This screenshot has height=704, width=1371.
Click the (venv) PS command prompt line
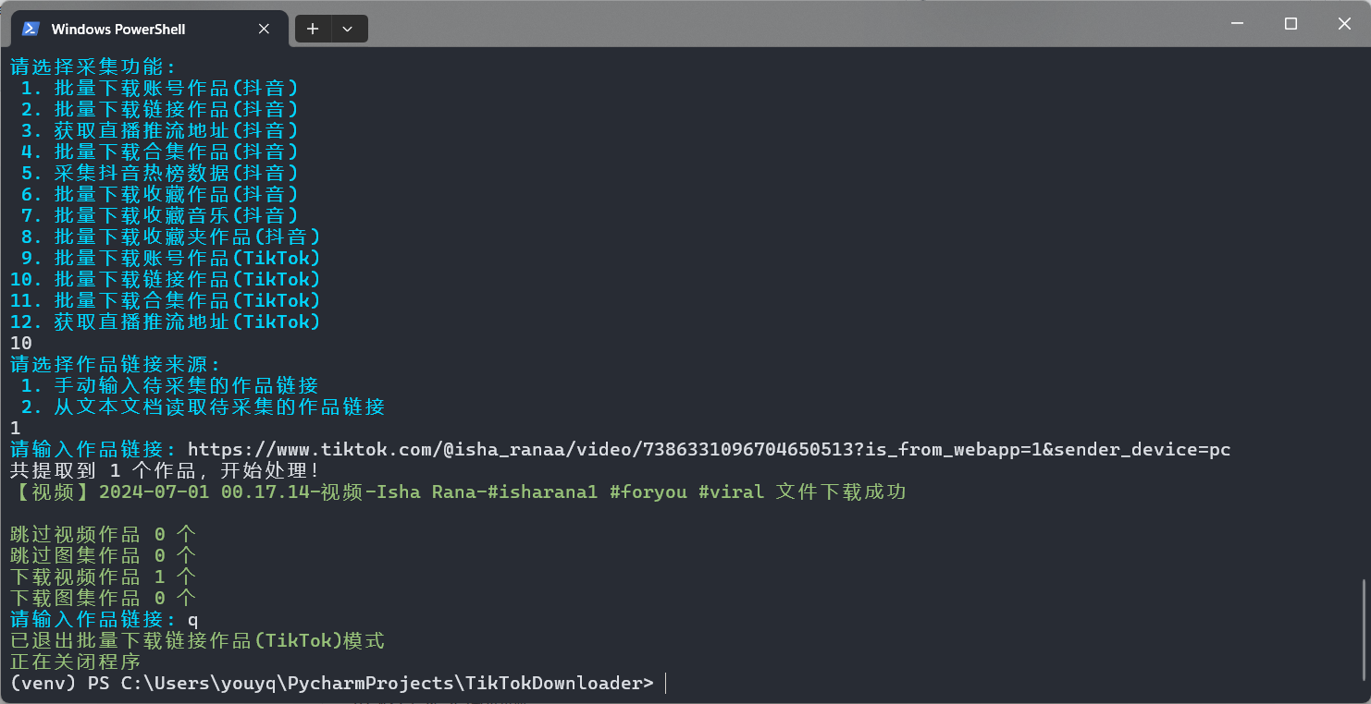[332, 683]
